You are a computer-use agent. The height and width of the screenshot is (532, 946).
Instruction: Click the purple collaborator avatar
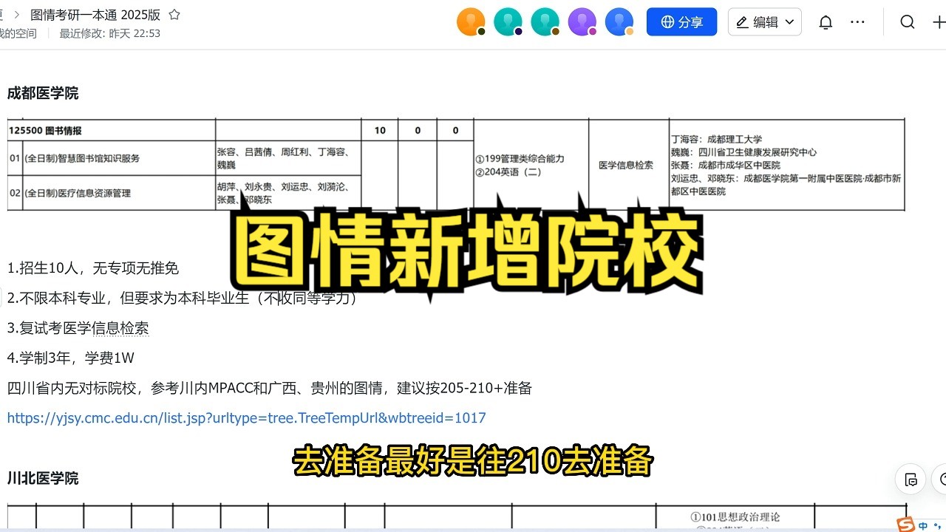(x=582, y=22)
